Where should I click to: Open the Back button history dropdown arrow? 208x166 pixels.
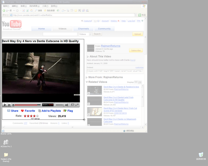(x=14, y=11)
